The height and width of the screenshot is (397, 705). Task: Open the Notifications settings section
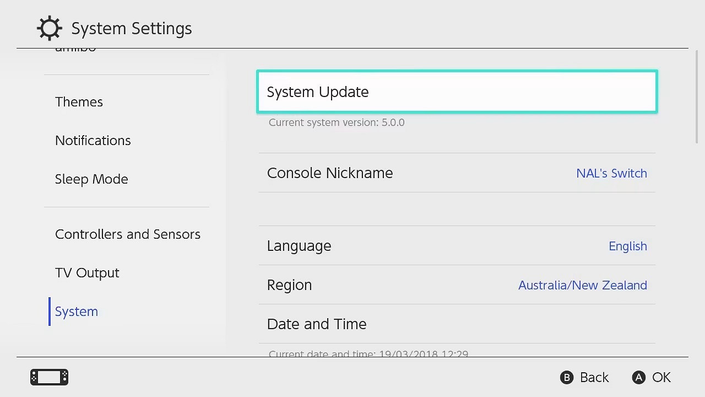click(93, 140)
